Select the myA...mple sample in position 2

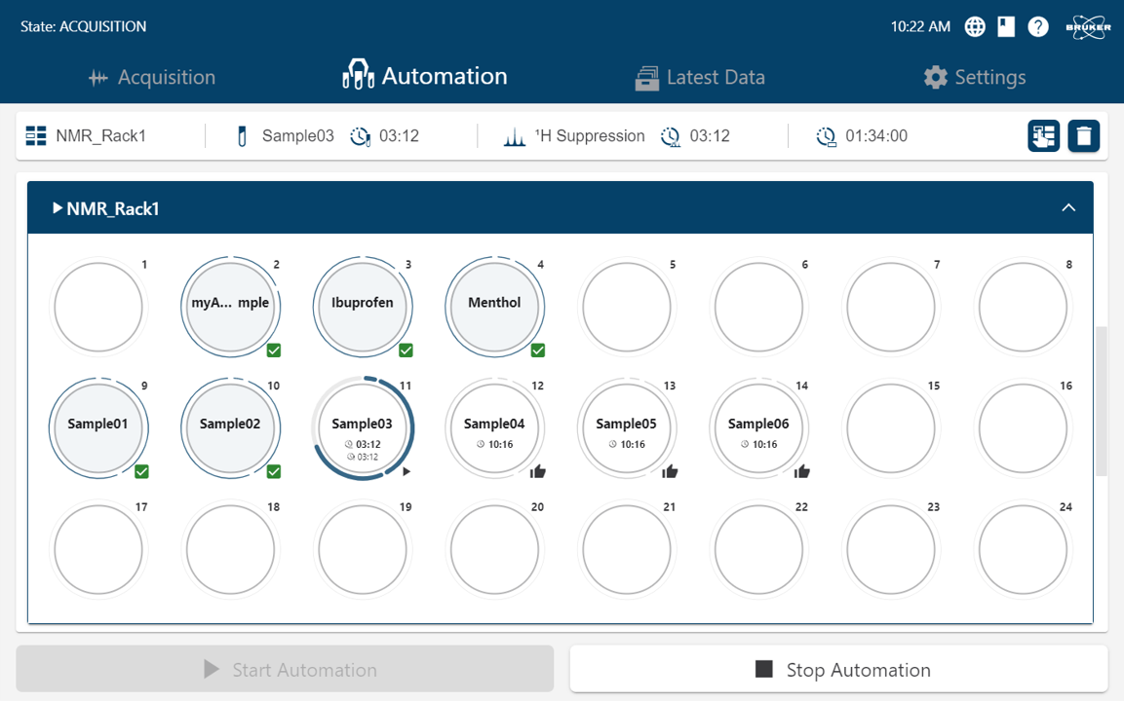tap(230, 307)
